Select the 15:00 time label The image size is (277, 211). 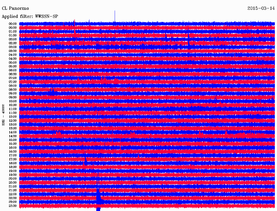point(13,140)
